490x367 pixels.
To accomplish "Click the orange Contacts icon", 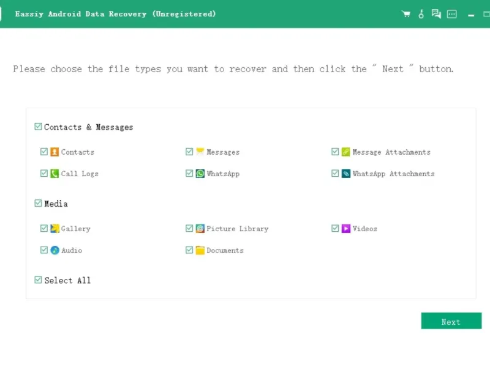I will click(x=55, y=152).
